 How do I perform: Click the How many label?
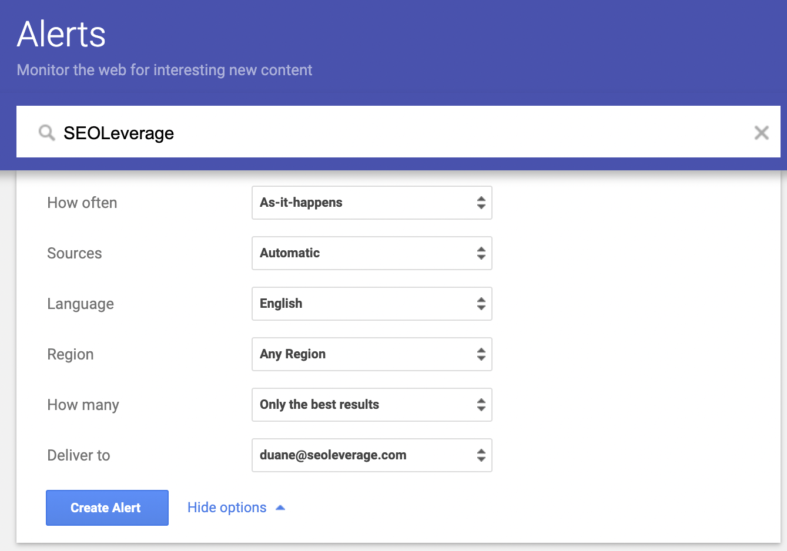(83, 405)
